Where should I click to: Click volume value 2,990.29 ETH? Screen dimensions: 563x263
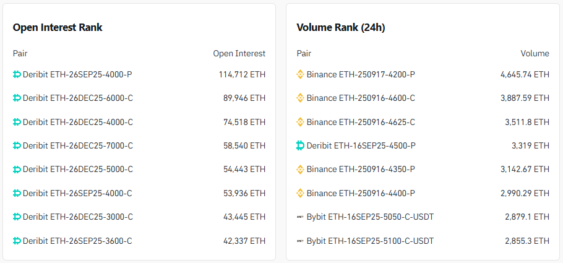click(x=525, y=193)
